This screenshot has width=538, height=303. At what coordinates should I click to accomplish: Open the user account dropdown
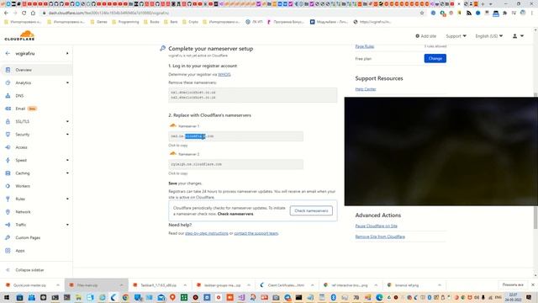click(x=518, y=36)
